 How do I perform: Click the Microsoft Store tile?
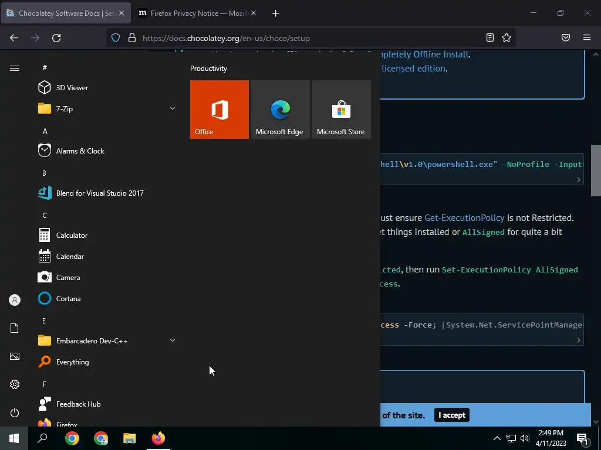click(342, 110)
